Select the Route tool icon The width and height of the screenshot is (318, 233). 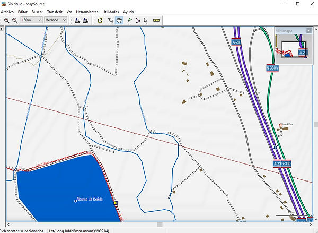pyautogui.click(x=138, y=20)
